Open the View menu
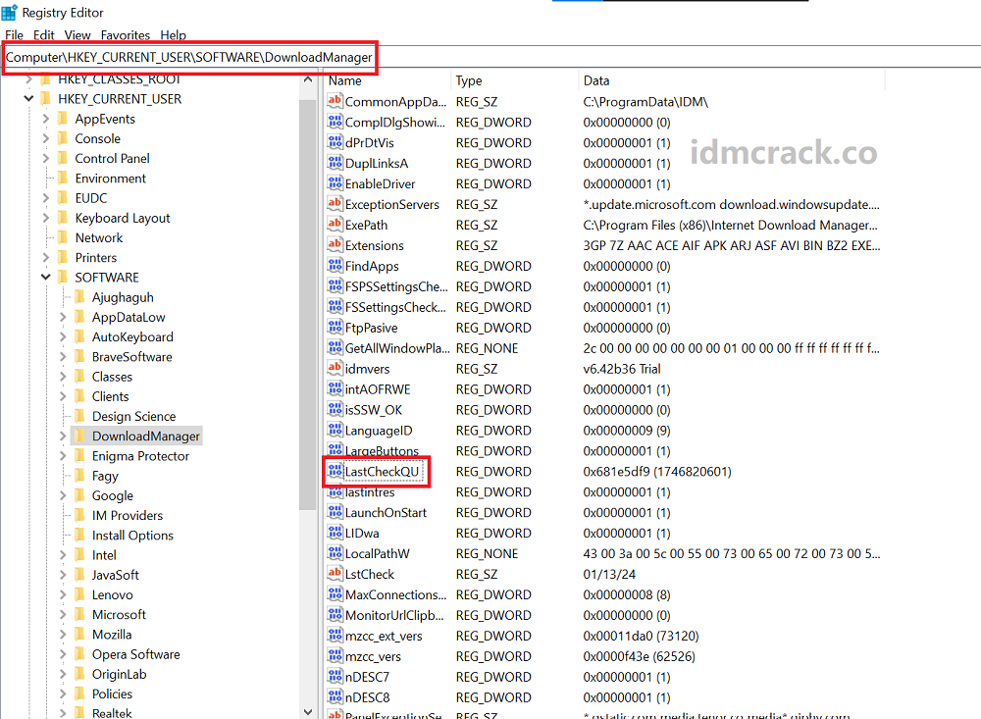The image size is (981, 719). (77, 35)
